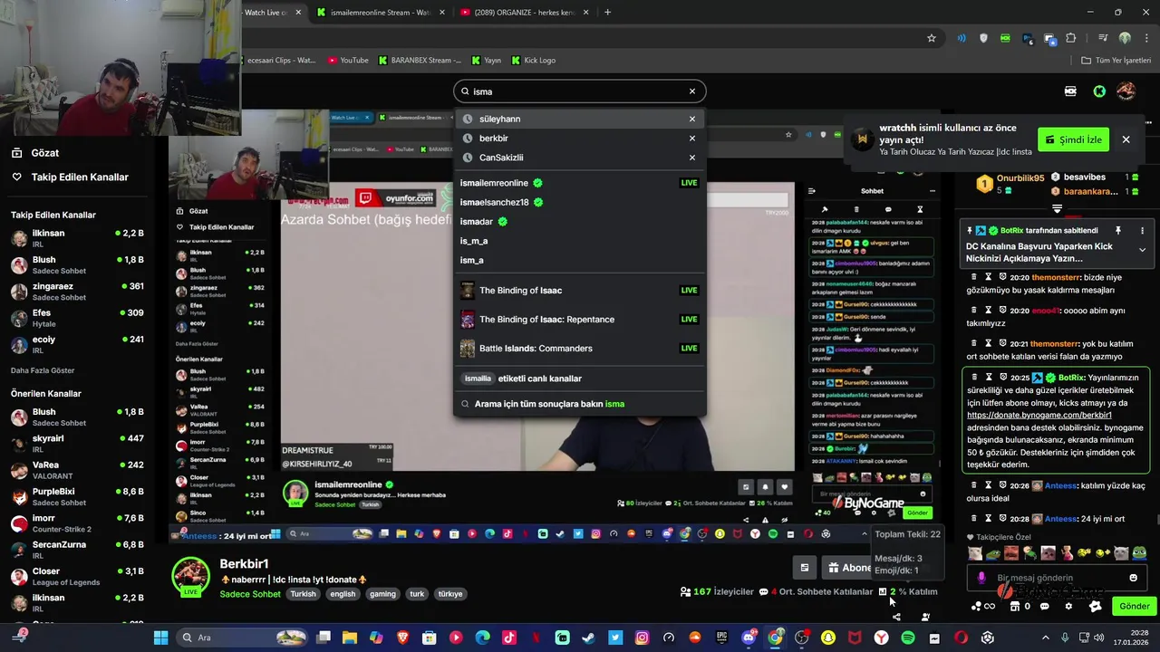Select the 'ismailia' tagged live channels row
The width and height of the screenshot is (1160, 652).
click(579, 379)
